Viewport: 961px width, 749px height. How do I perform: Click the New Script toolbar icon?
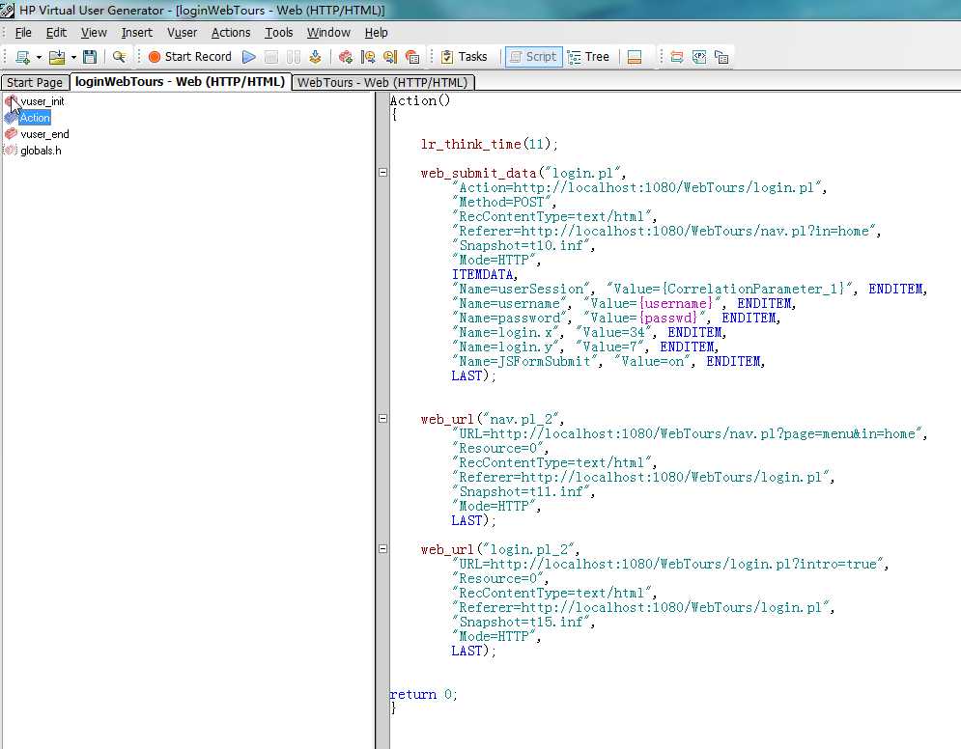tap(22, 57)
